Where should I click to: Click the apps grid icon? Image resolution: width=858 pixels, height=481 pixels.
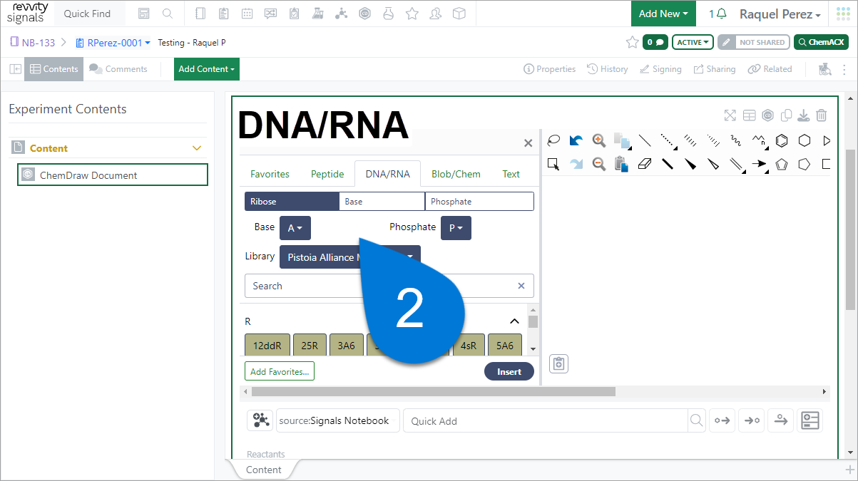(844, 14)
